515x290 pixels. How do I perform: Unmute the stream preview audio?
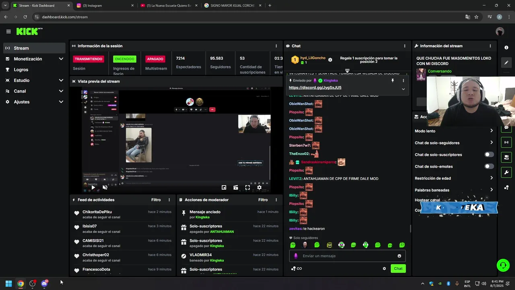(105, 187)
